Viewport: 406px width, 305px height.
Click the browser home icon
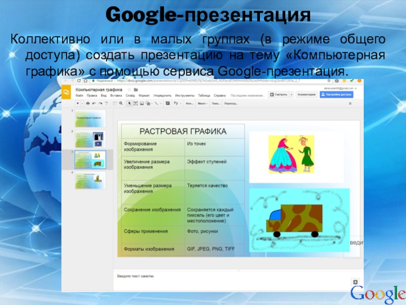click(x=85, y=81)
